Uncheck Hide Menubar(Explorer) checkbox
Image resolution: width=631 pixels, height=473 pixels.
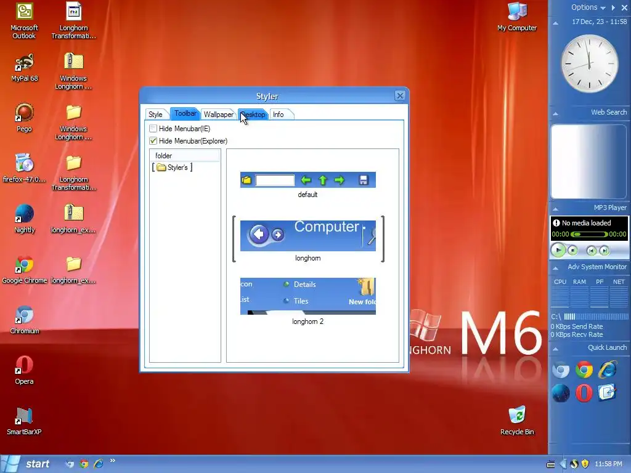153,141
